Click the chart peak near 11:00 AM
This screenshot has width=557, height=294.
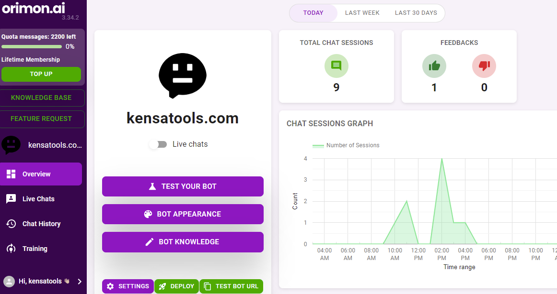406,201
